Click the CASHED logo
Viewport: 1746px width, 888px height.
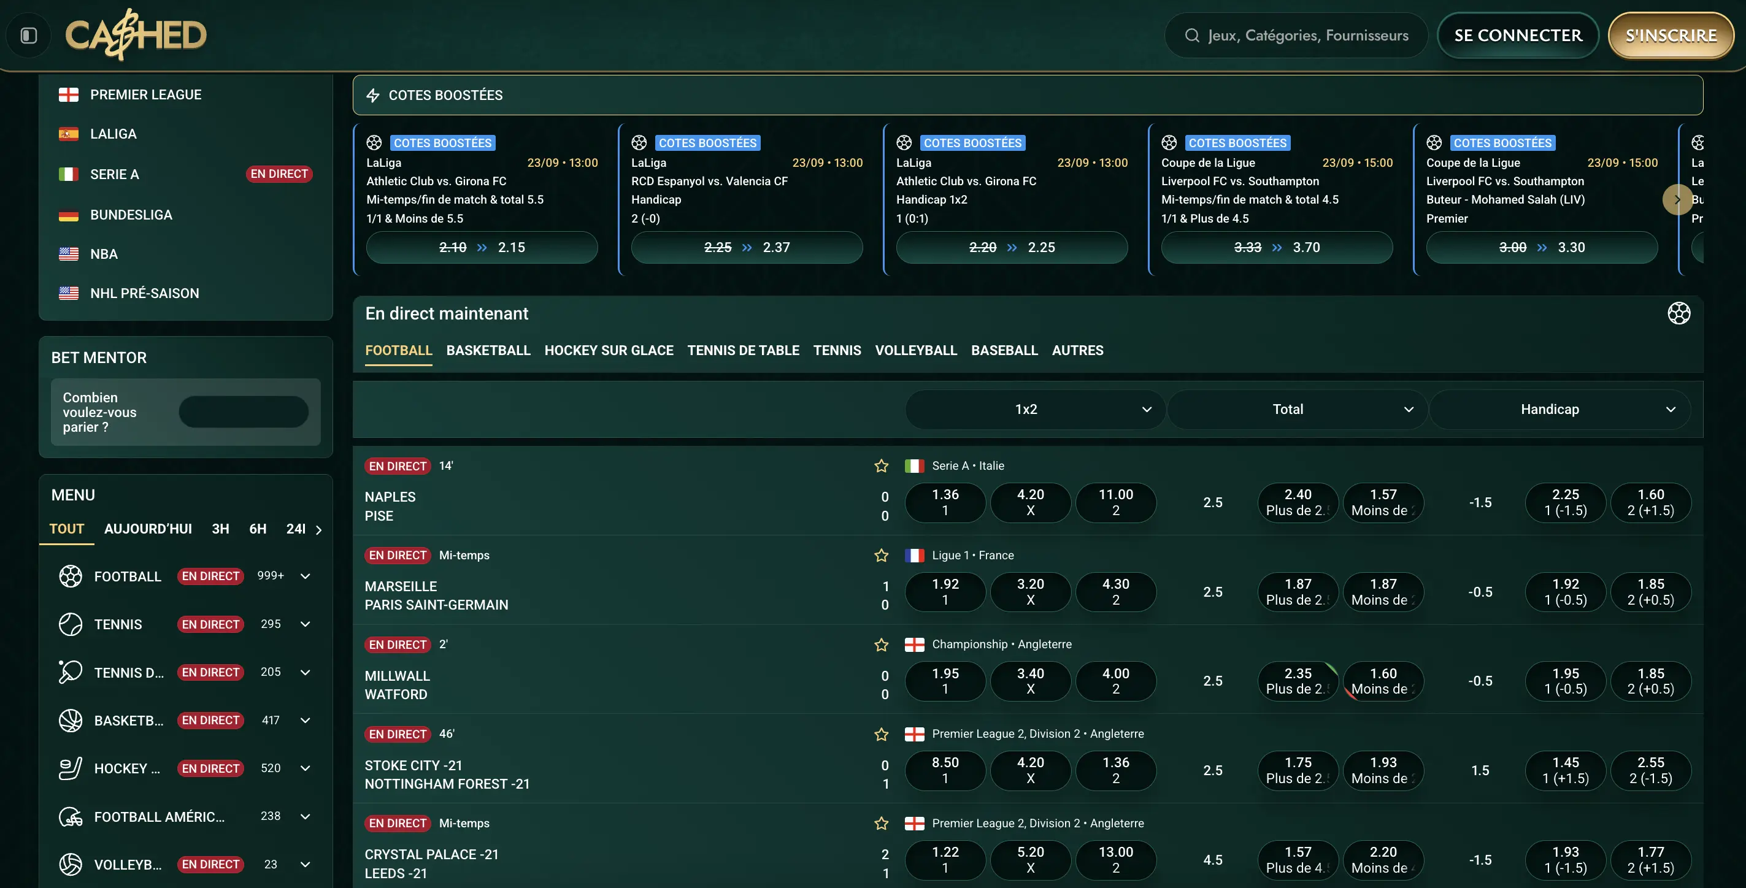136,35
